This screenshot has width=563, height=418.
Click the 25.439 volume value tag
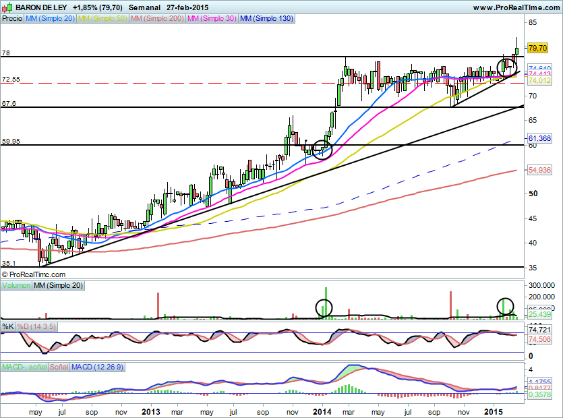click(x=539, y=315)
